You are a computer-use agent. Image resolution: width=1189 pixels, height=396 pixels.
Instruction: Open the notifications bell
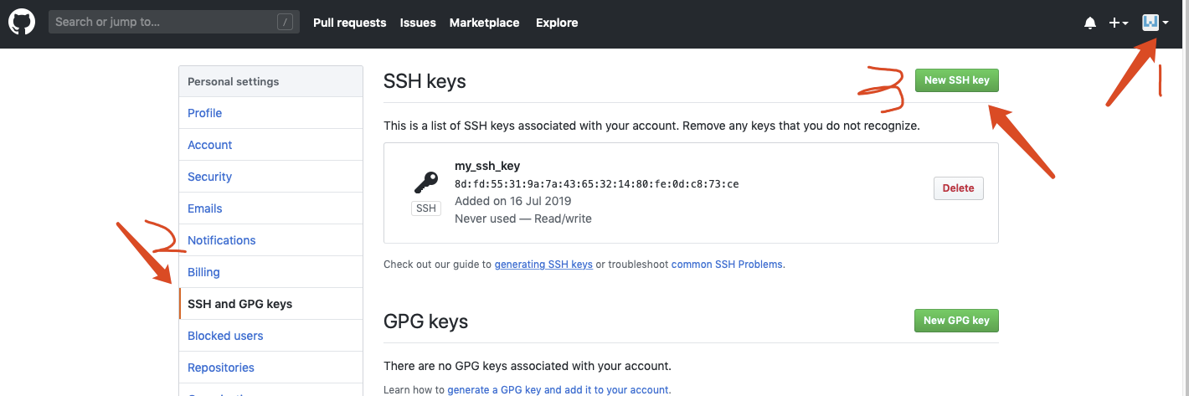coord(1089,23)
